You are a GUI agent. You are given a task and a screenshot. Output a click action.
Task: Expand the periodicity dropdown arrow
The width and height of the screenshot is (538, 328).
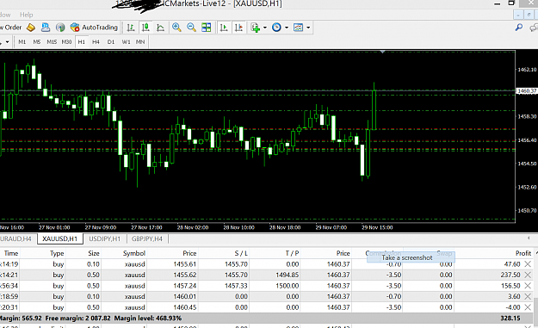click(287, 28)
